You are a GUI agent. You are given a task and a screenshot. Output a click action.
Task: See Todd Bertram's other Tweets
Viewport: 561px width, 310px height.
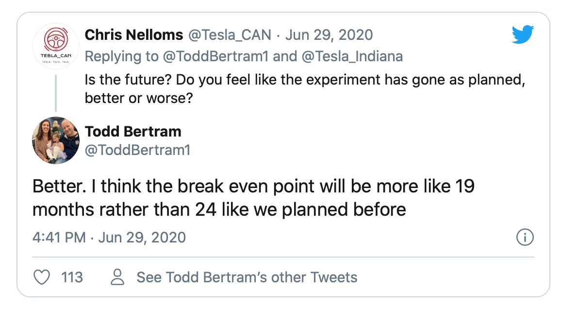point(247,277)
